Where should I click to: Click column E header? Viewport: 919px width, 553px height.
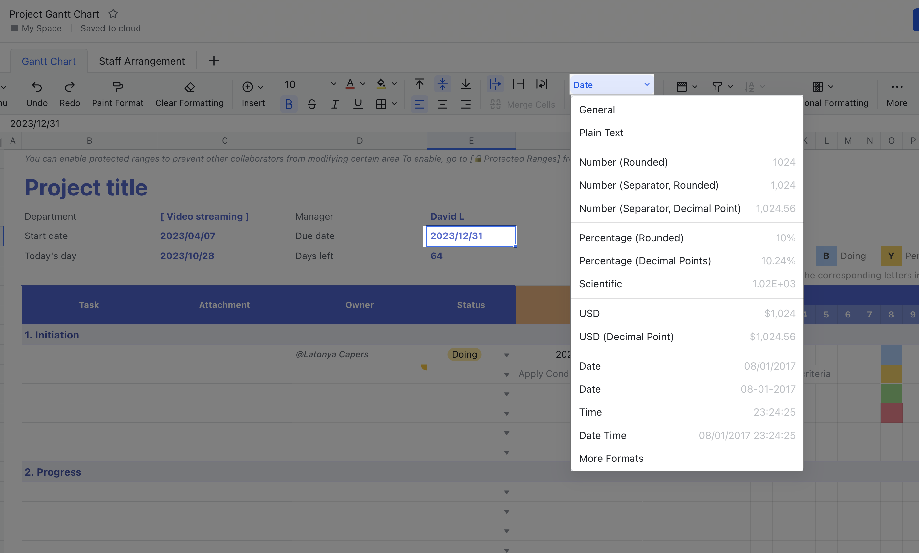471,141
